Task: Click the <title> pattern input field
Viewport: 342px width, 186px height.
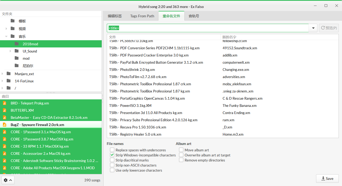Action: click(x=208, y=28)
